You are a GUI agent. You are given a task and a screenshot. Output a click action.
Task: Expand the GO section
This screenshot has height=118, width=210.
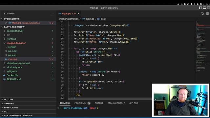click(x=6, y=111)
